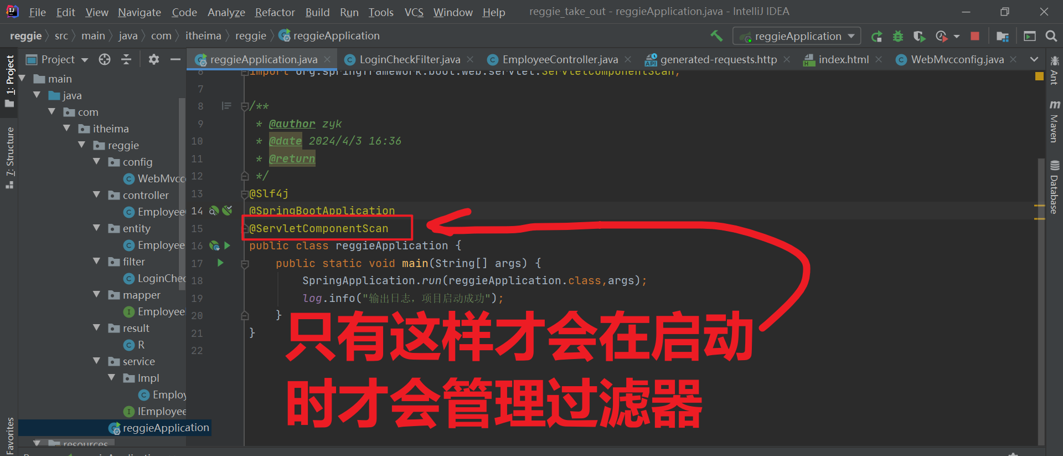The width and height of the screenshot is (1063, 456).
Task: Collapse the java folder
Action: point(37,95)
